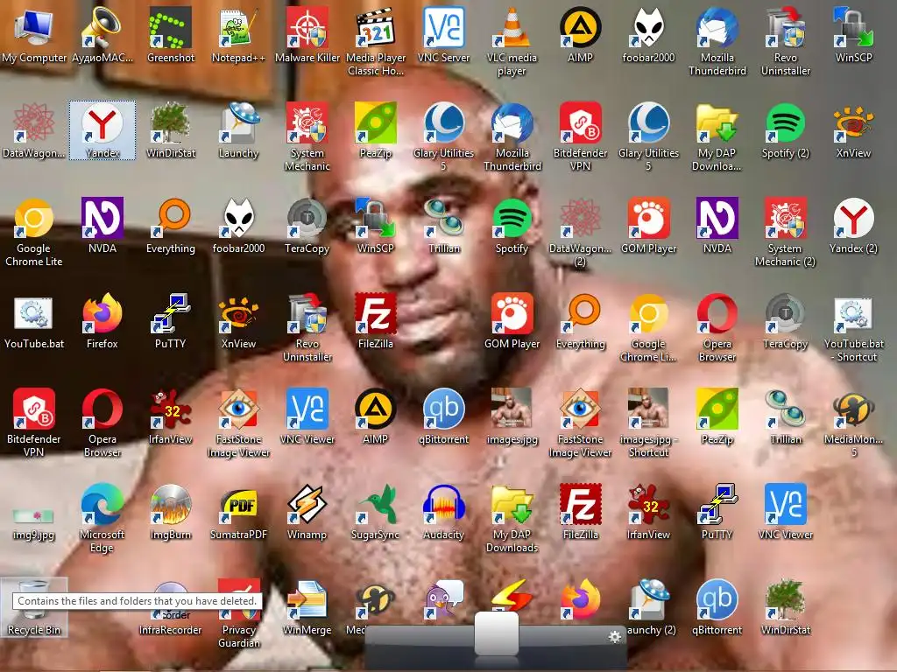Open the DataWagon... (2) shortcut

coord(580,233)
